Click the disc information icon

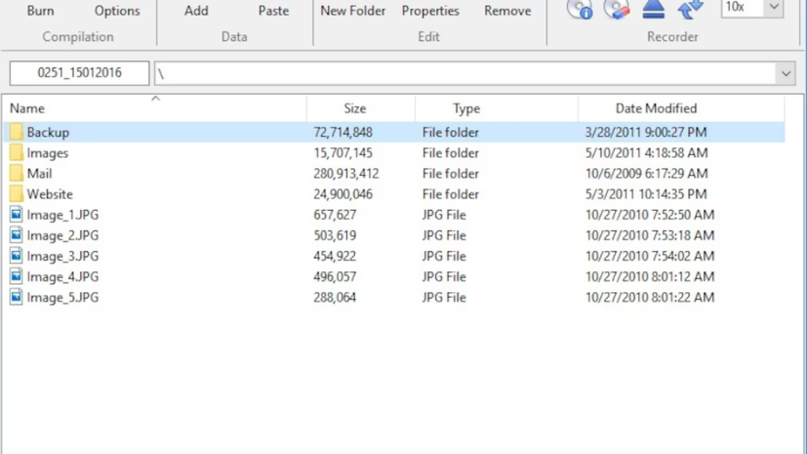point(580,10)
